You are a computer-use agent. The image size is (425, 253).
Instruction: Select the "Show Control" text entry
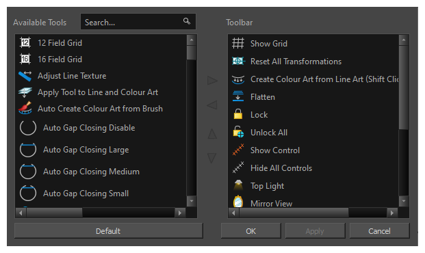pyautogui.click(x=275, y=150)
